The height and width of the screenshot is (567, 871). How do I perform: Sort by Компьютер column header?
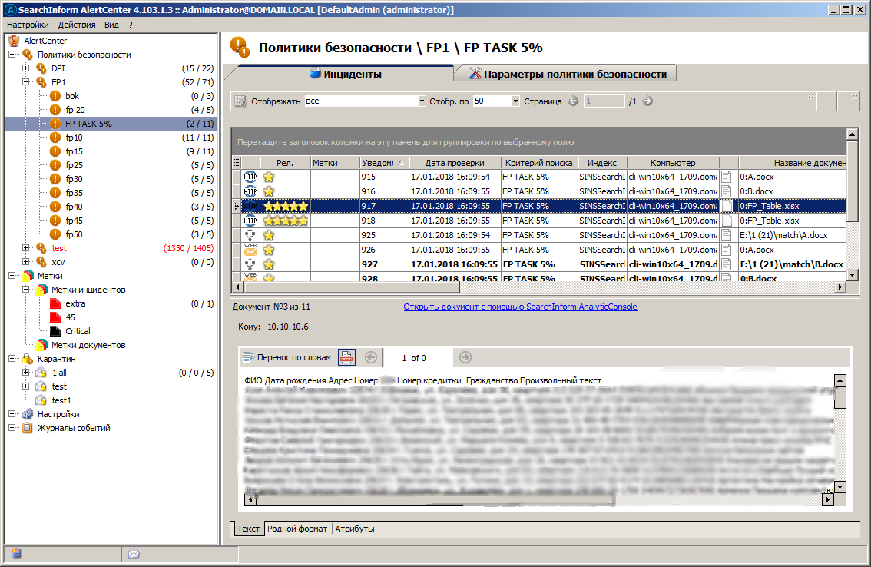click(673, 163)
